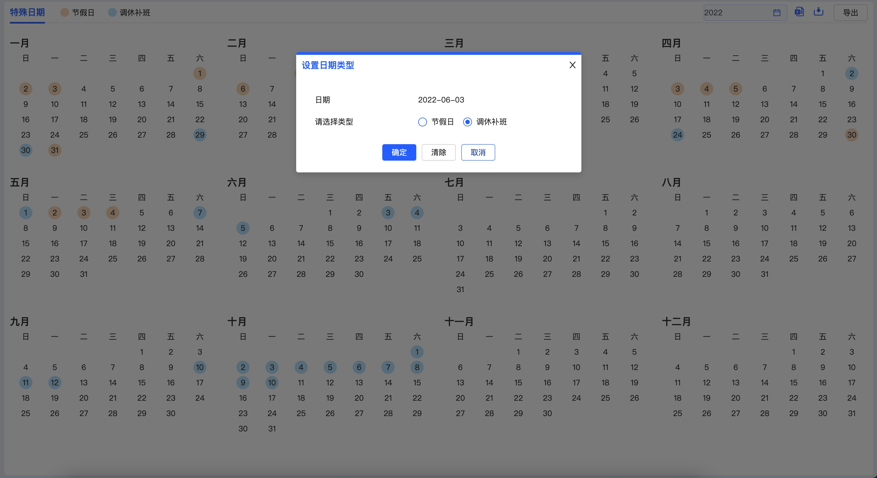Image resolution: width=877 pixels, height=478 pixels.
Task: Click the 调休补班 legend color dot
Action: [112, 13]
